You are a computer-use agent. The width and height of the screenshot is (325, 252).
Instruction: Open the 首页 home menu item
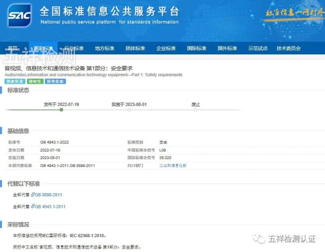point(13,48)
